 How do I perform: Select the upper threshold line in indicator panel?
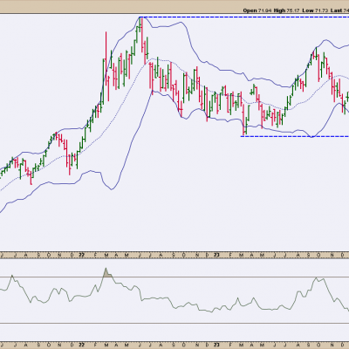(x=174, y=277)
